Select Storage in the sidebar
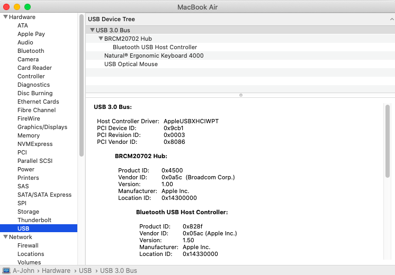 28,212
